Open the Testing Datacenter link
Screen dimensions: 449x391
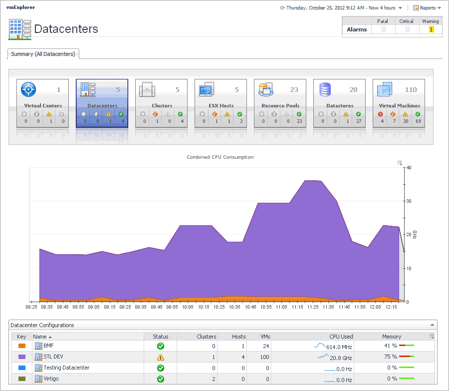[x=66, y=368]
